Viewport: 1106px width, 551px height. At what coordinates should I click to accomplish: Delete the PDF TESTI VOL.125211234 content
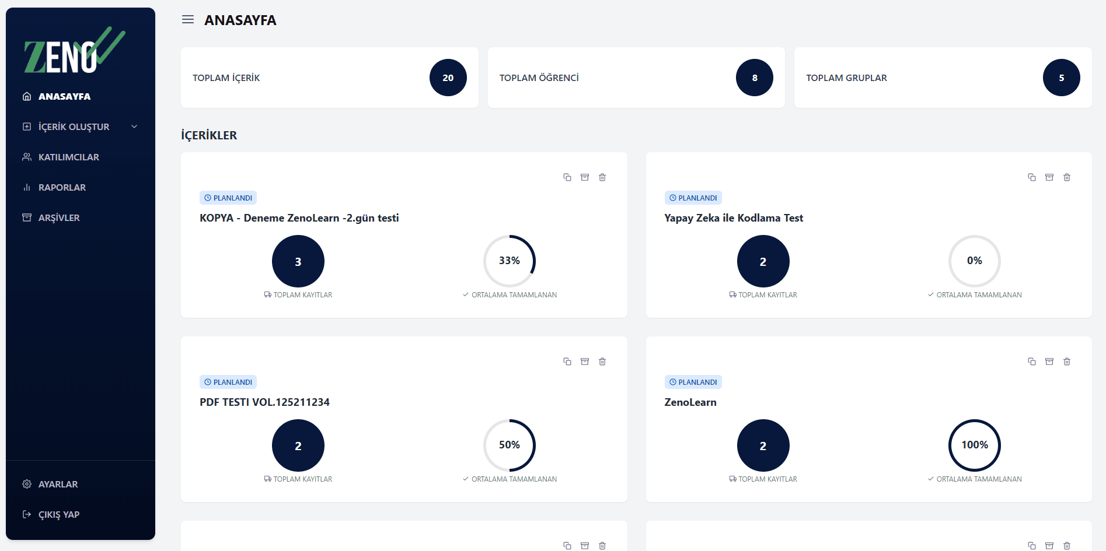click(x=602, y=362)
